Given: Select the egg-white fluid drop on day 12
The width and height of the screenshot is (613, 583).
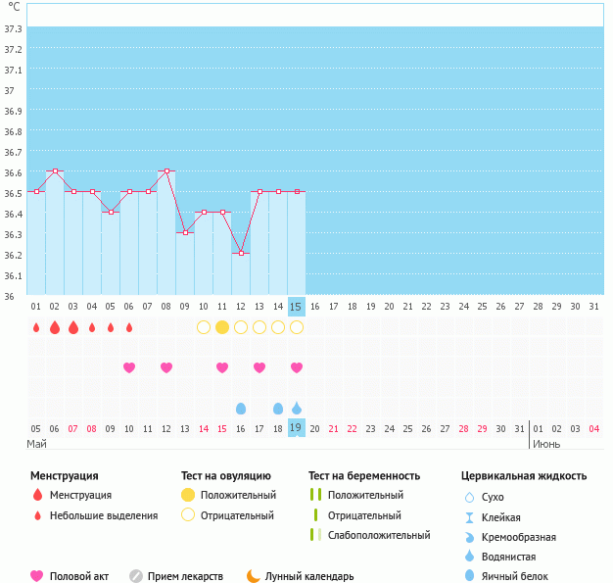Looking at the screenshot, I should pos(241,408).
